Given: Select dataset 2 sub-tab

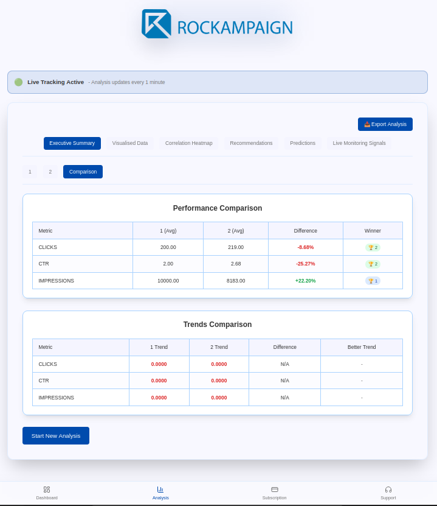Looking at the screenshot, I should pos(50,172).
